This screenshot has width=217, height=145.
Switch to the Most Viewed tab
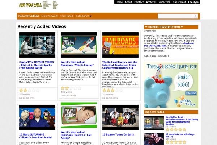pos(49,16)
